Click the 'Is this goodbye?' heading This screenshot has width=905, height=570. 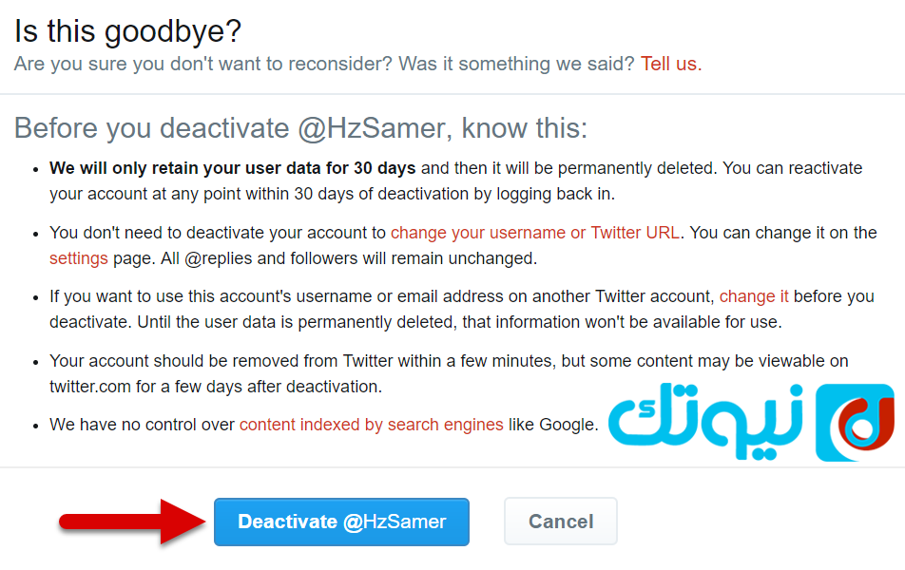point(127,31)
